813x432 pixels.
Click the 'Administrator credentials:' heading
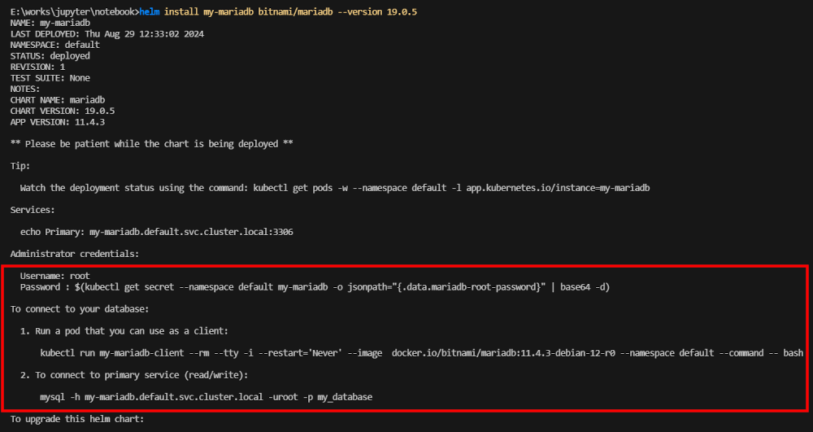click(x=75, y=254)
